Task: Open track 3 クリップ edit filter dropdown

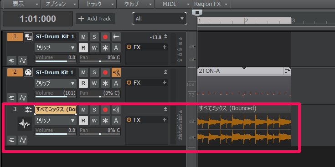Action: [x=55, y=121]
